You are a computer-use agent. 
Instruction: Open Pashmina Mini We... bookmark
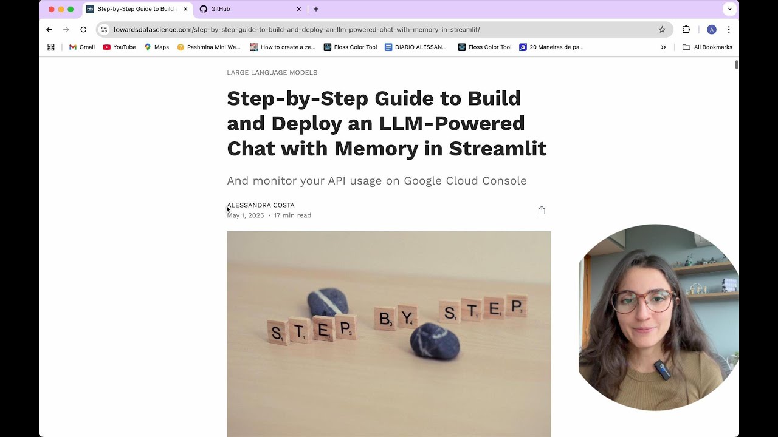point(208,47)
